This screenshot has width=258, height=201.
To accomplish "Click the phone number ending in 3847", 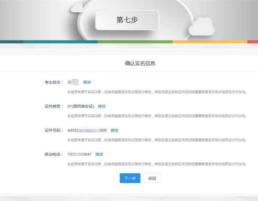I will 80,154.
